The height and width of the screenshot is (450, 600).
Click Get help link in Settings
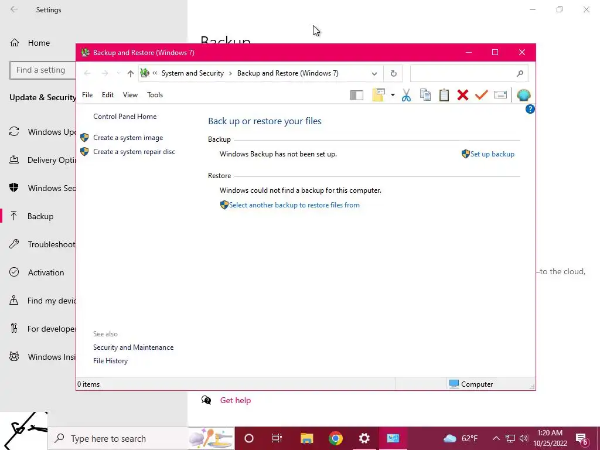[236, 400]
